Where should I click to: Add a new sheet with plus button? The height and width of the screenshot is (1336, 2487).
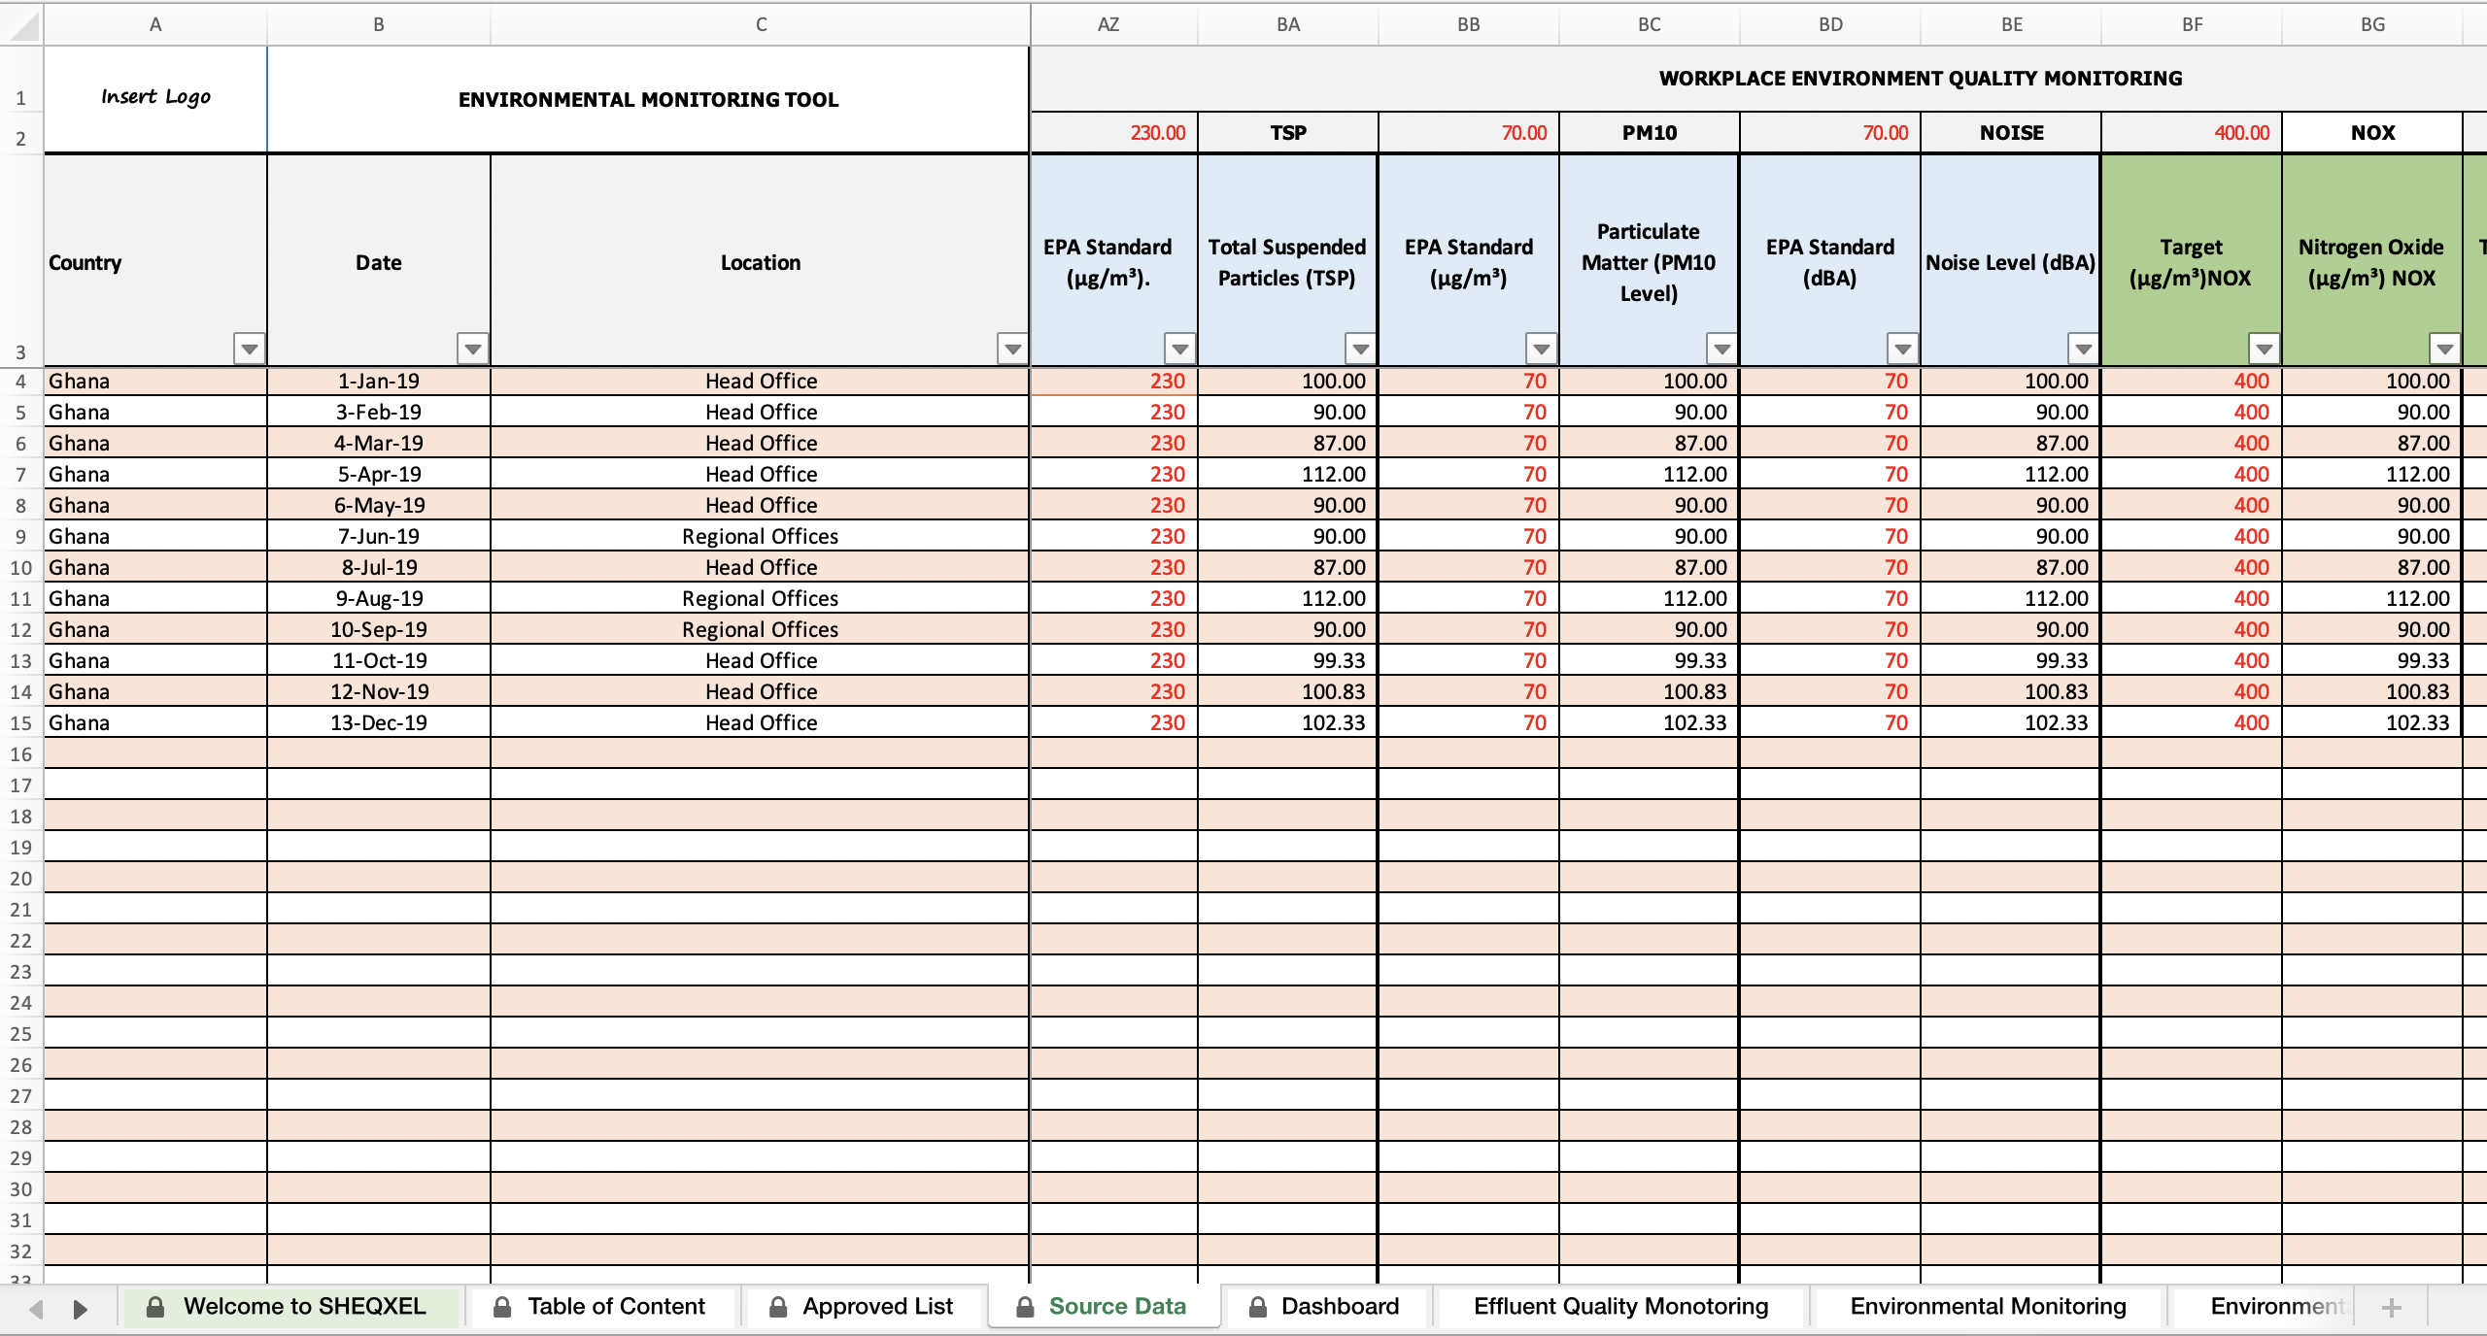(x=2392, y=1308)
